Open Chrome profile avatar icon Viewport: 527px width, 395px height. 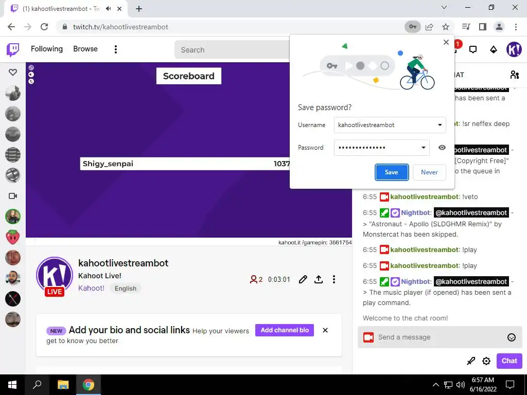499,27
